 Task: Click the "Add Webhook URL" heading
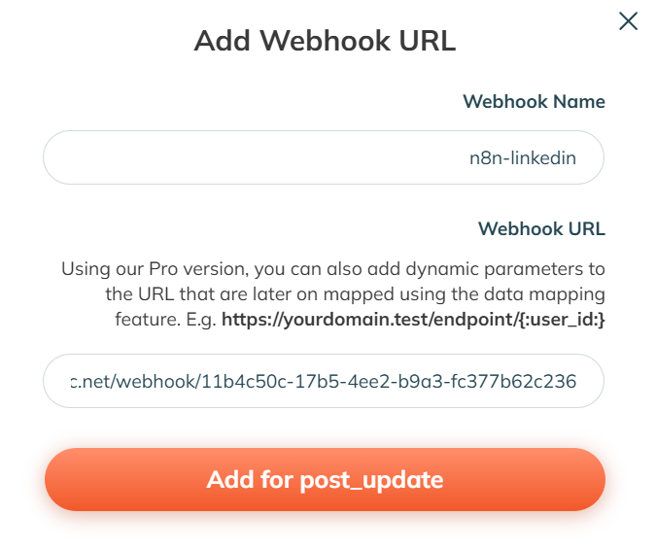point(325,41)
